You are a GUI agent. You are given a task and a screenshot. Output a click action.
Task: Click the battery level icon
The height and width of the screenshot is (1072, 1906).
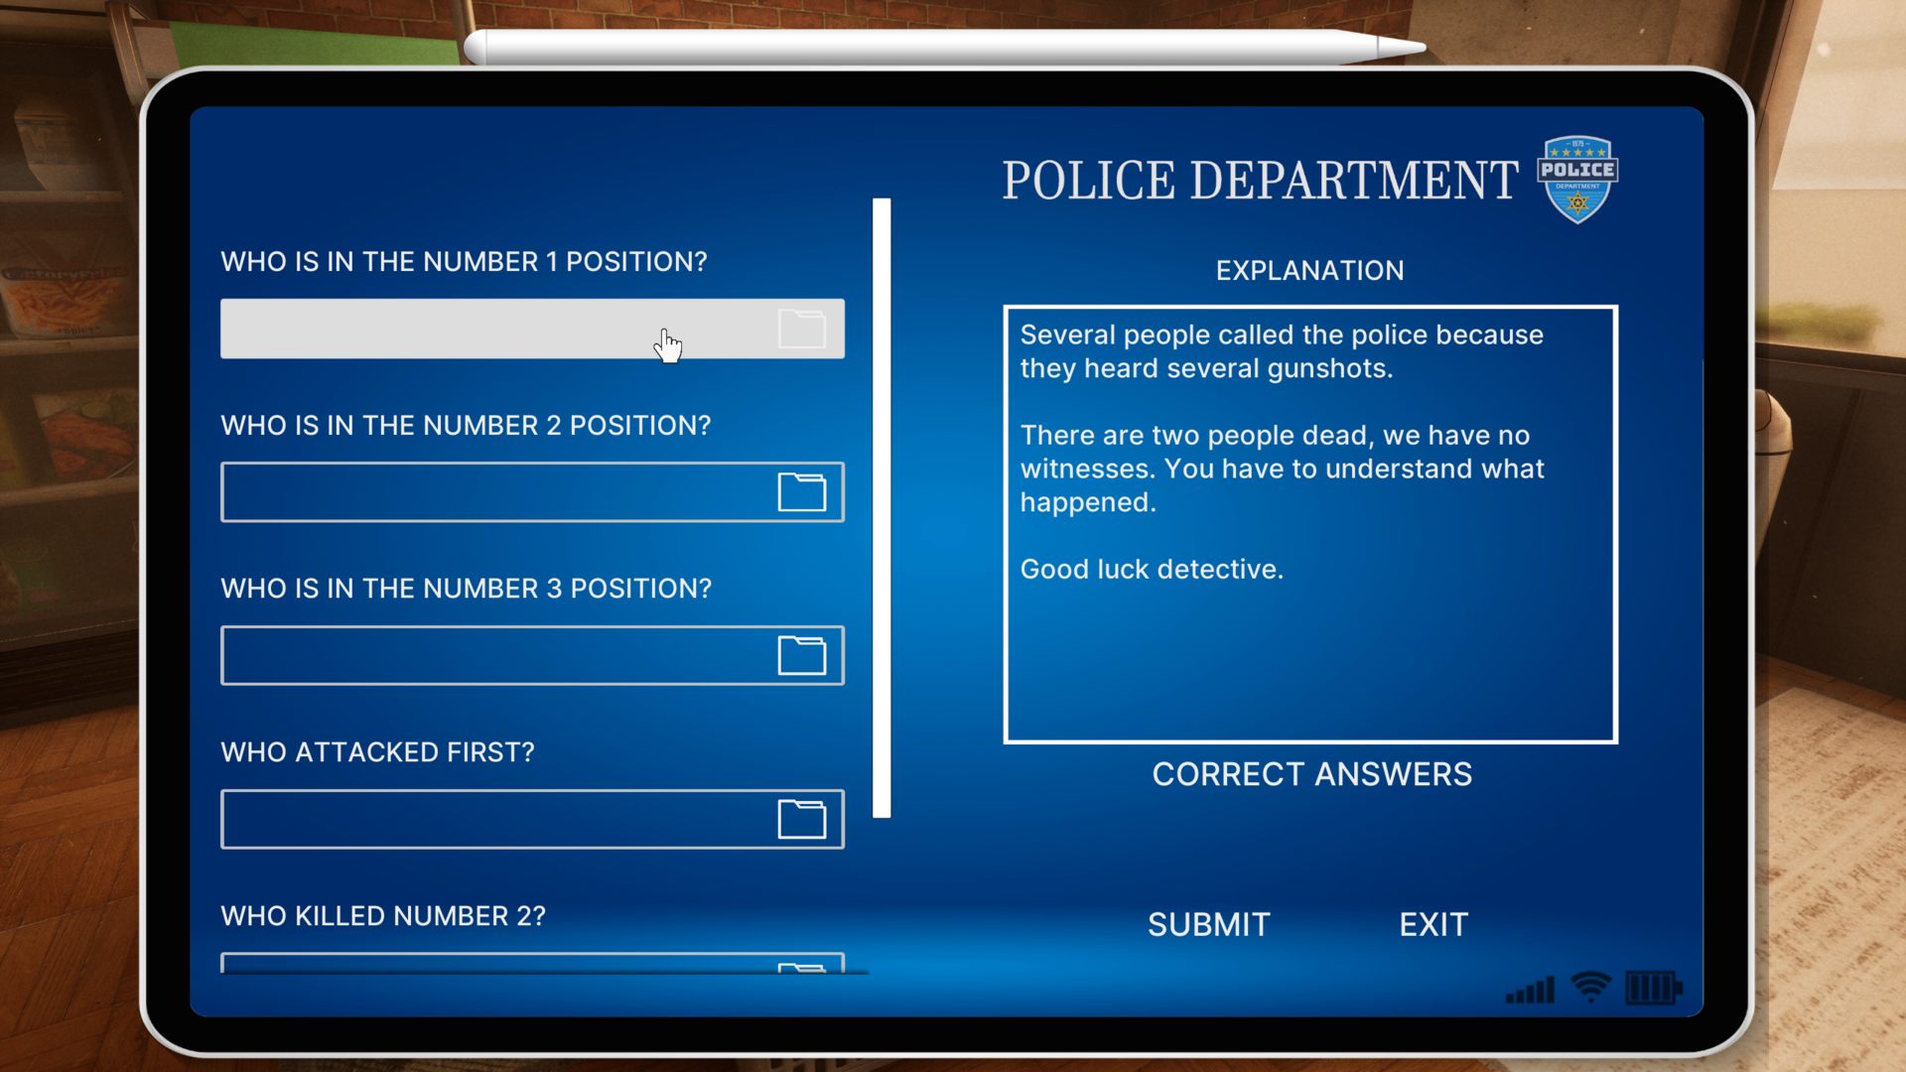tap(1652, 988)
